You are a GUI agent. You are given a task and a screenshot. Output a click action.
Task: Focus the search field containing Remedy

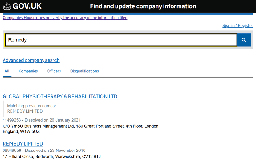pos(121,40)
